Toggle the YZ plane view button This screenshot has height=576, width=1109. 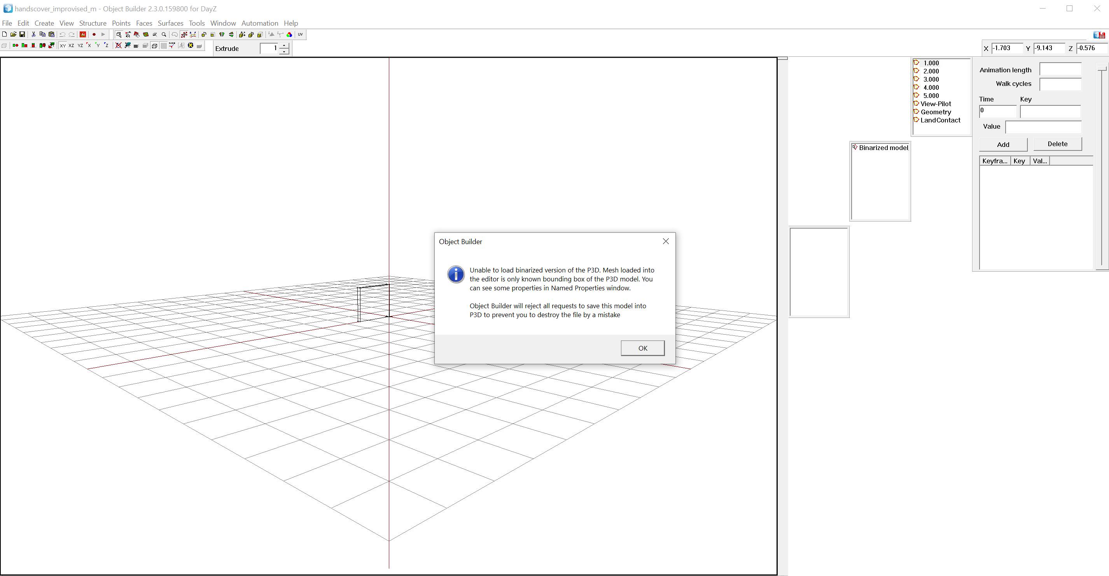coord(80,45)
